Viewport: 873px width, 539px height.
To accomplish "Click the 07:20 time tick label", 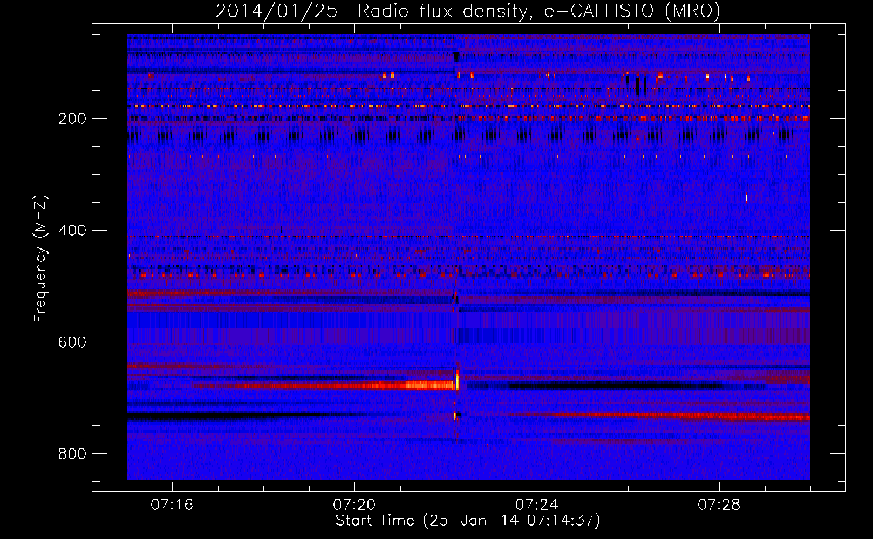I will pos(354,505).
